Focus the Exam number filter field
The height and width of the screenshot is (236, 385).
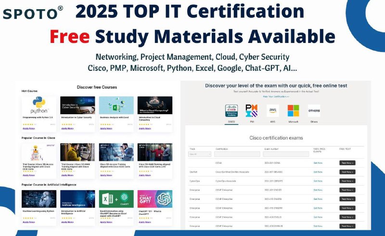(x=286, y=154)
